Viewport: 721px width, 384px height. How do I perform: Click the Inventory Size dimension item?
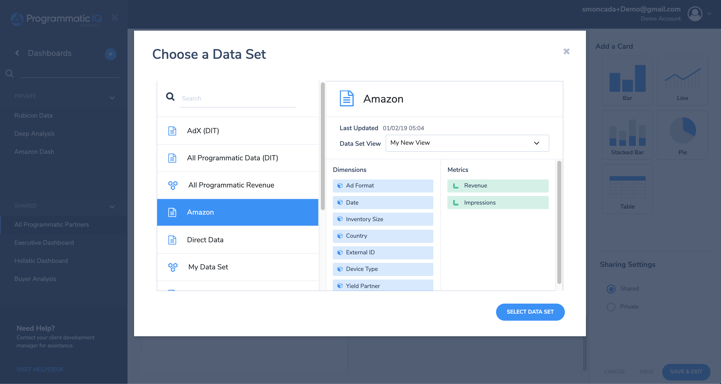[383, 219]
